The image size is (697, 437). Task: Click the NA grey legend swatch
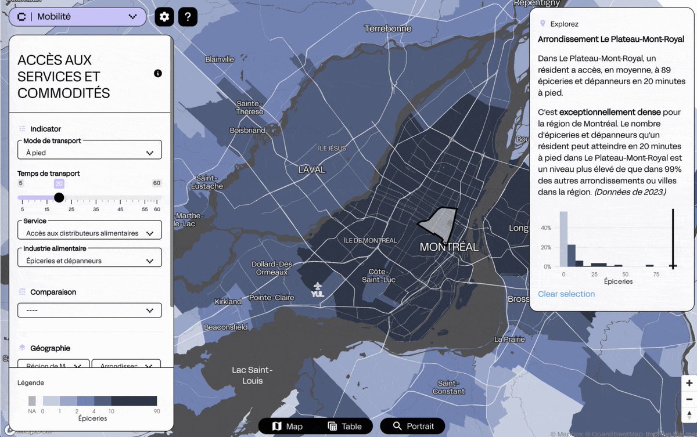pos(32,400)
